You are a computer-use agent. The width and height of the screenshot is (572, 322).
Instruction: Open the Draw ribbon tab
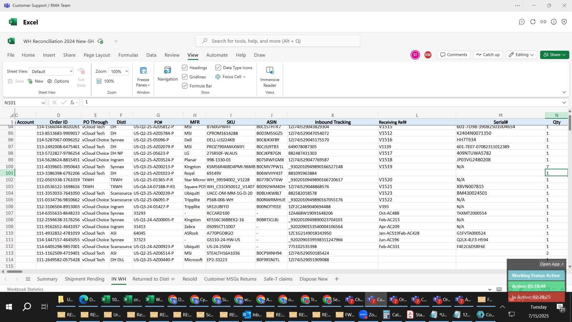(259, 55)
